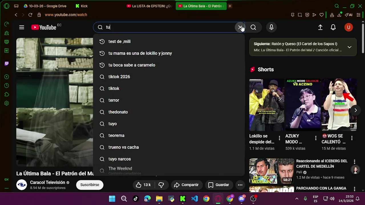Open the account avatar U menu
The width and height of the screenshot is (365, 205).
pyautogui.click(x=348, y=27)
